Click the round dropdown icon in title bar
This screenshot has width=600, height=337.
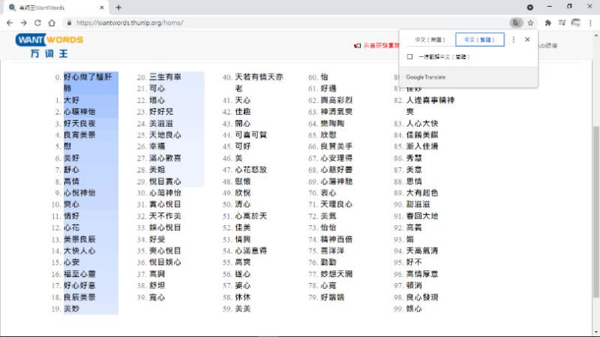(x=530, y=7)
